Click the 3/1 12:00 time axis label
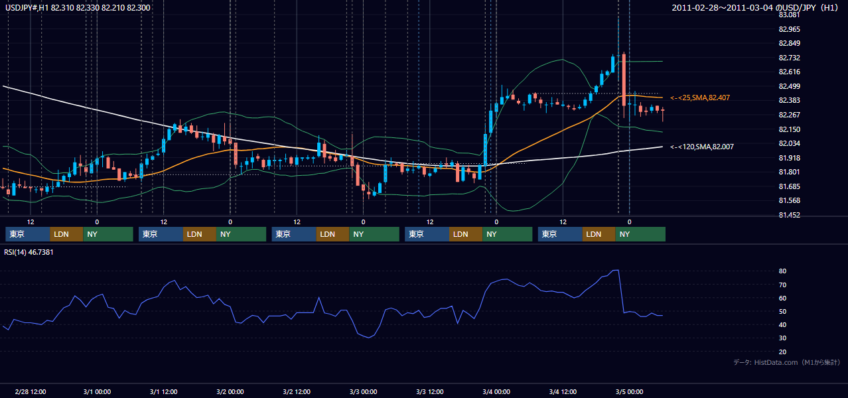This screenshot has width=848, height=398. tap(163, 391)
